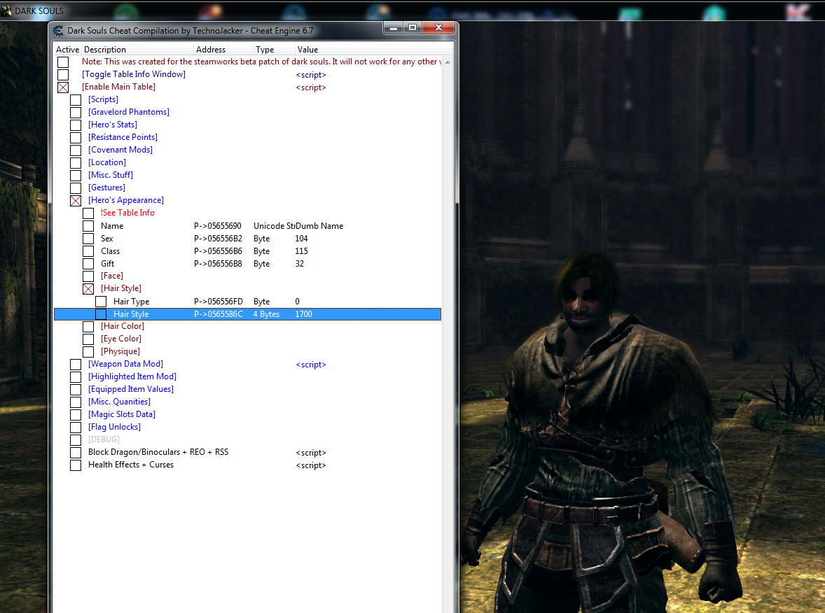Select the Hair Style value 1700
This screenshot has height=613, width=825.
pyautogui.click(x=303, y=314)
